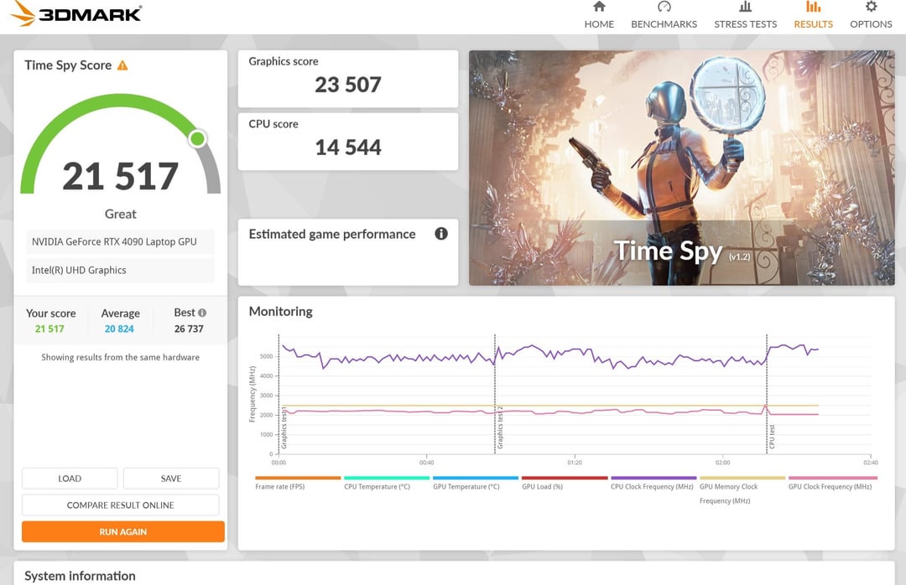Toggle CPU Clock Frequency legend swatch
The height and width of the screenshot is (585, 906).
click(x=653, y=478)
